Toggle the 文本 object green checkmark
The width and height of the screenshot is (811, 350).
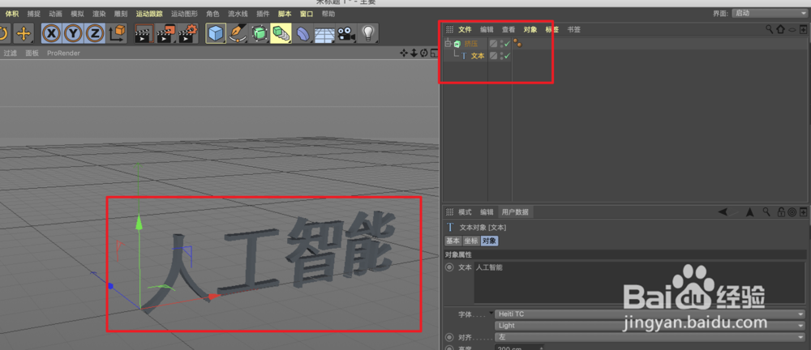508,56
